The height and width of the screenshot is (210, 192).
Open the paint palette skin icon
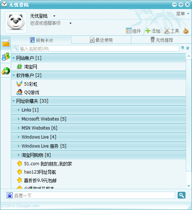pyautogui.click(x=186, y=31)
